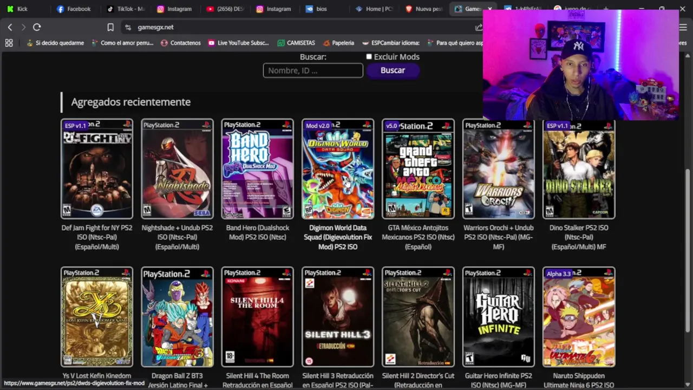Open the Digimon World Data Squad cover
The width and height of the screenshot is (693, 390).
[338, 169]
